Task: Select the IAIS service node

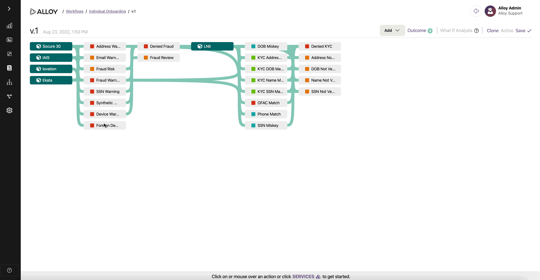Action: [x=51, y=57]
